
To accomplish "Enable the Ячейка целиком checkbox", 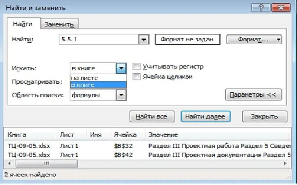I will click(136, 77).
